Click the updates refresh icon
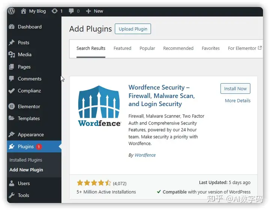 (x=54, y=11)
